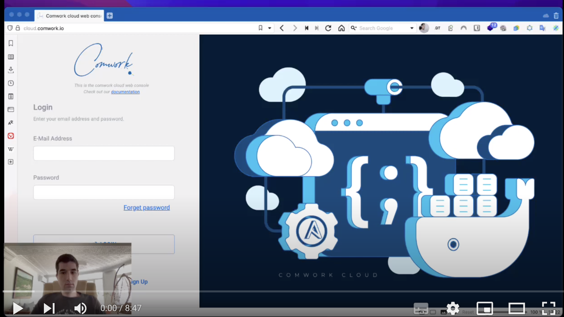Open the user profile avatar

[424, 28]
